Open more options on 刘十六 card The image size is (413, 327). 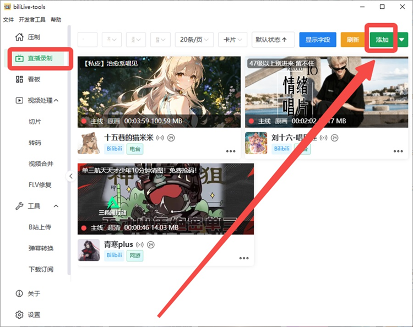(x=398, y=151)
